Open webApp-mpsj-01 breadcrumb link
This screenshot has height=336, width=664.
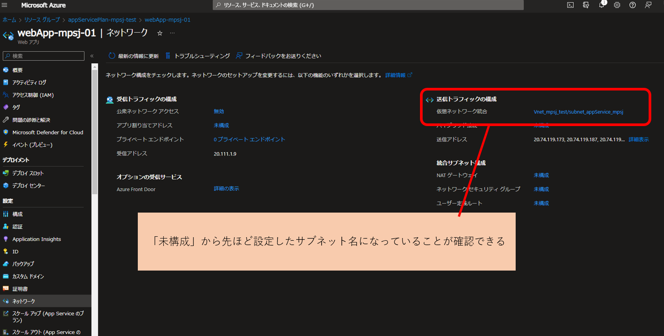tap(167, 20)
